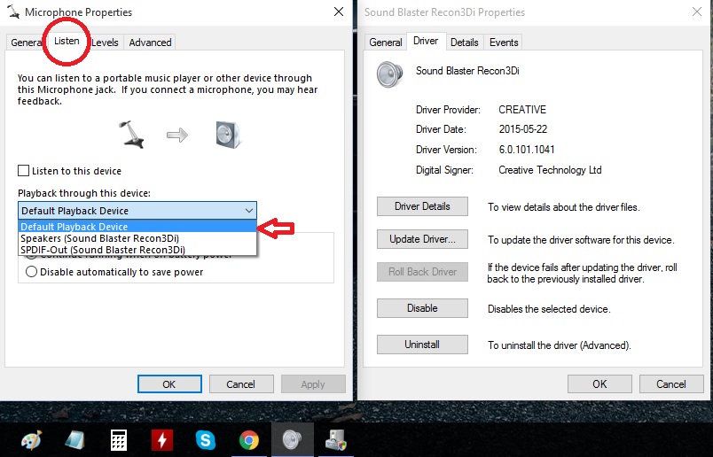Image resolution: width=713 pixels, height=457 pixels.
Task: Click Uninstall driver button
Action: pos(422,345)
